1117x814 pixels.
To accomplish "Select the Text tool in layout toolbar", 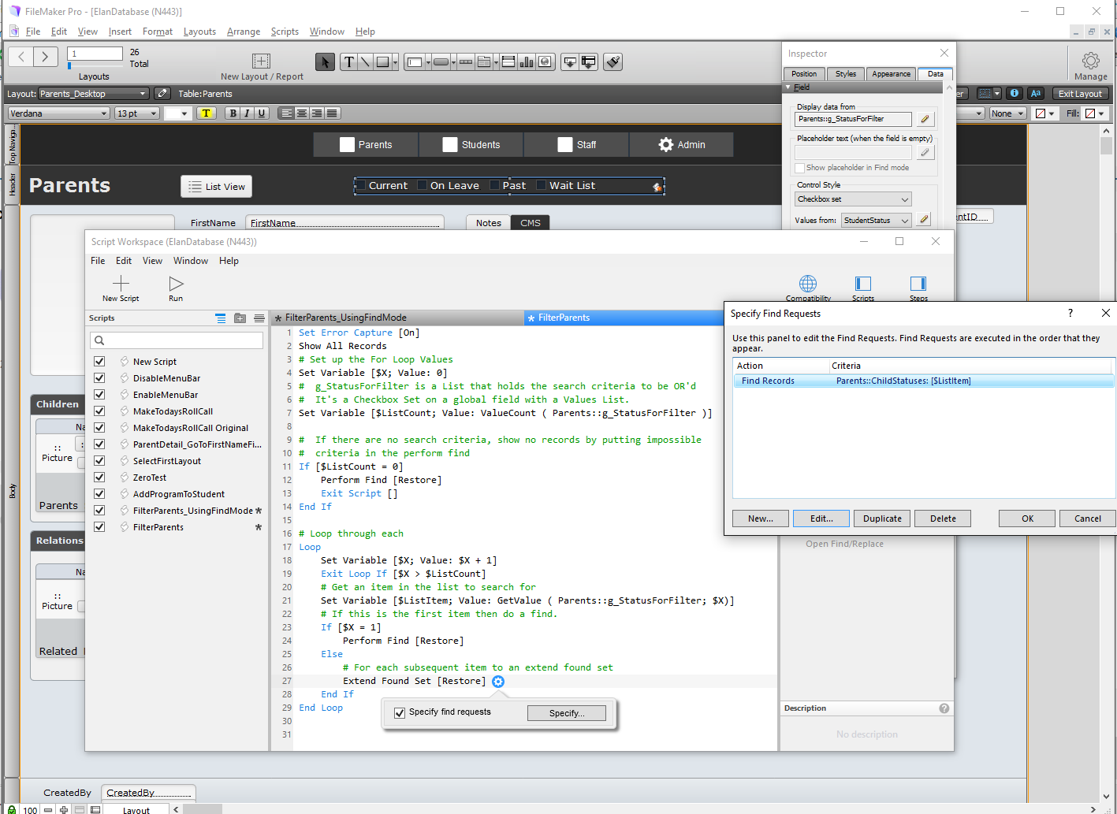I will tap(349, 62).
